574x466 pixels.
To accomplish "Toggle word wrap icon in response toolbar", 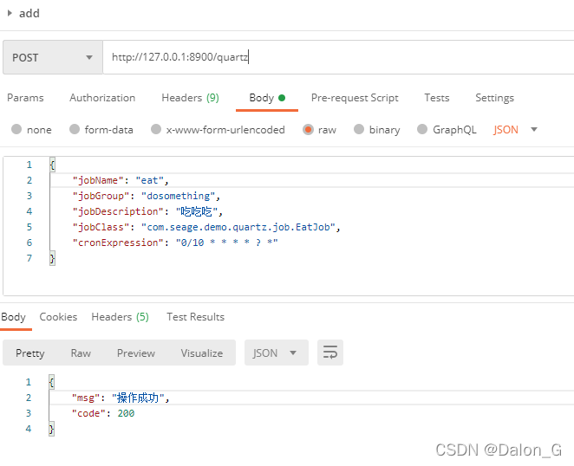I will (x=329, y=353).
